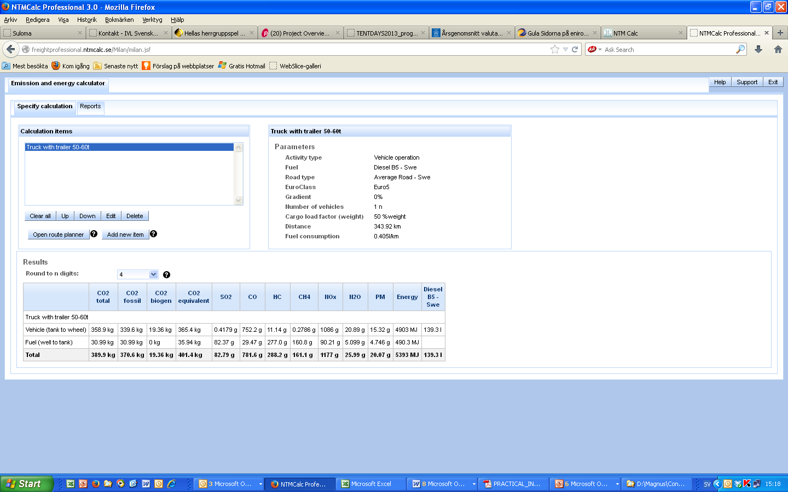
Task: Open the Redigera menu
Action: pyautogui.click(x=37, y=20)
